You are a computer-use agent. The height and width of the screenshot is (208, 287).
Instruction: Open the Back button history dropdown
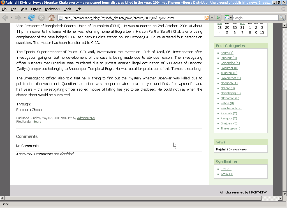[x=11, y=18]
